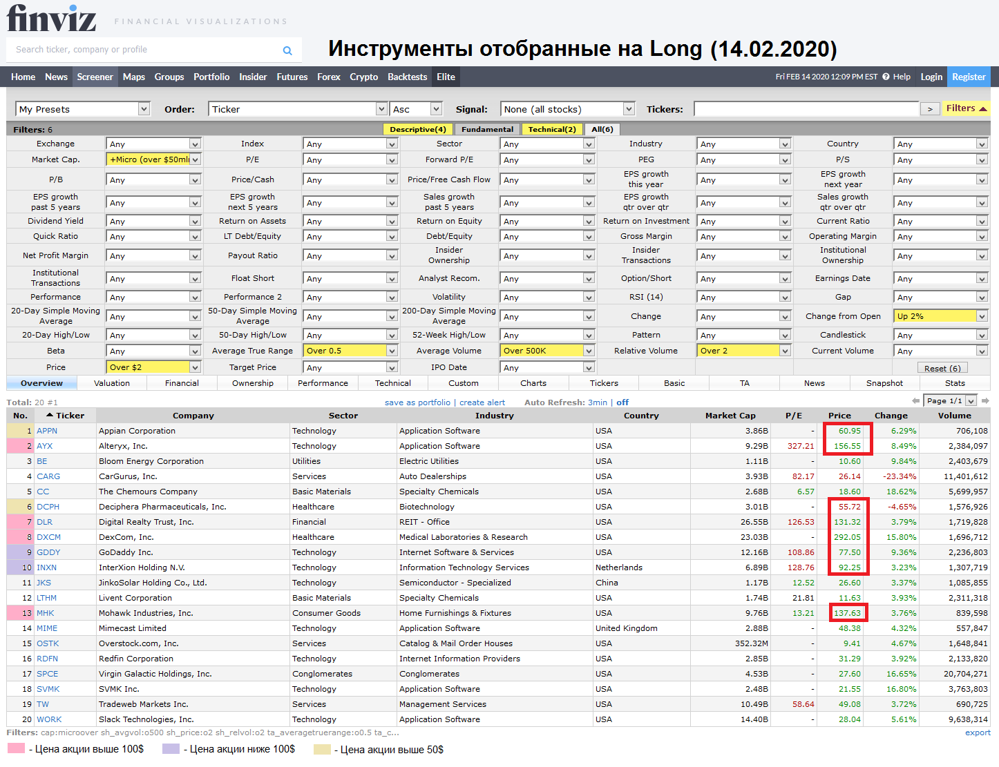Open Forex in the navigation bar
Screen dimensions: 999x767
pos(329,77)
